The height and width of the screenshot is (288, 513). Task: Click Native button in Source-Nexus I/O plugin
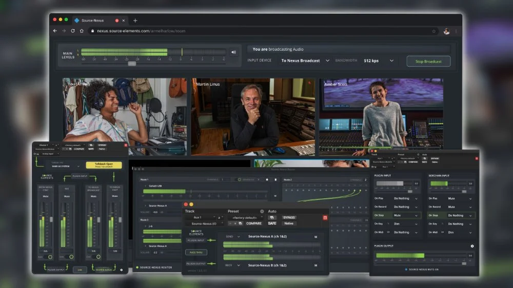(x=289, y=223)
